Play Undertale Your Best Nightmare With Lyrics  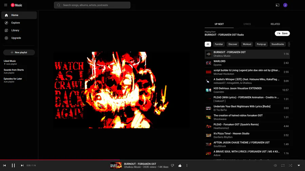click(247, 108)
